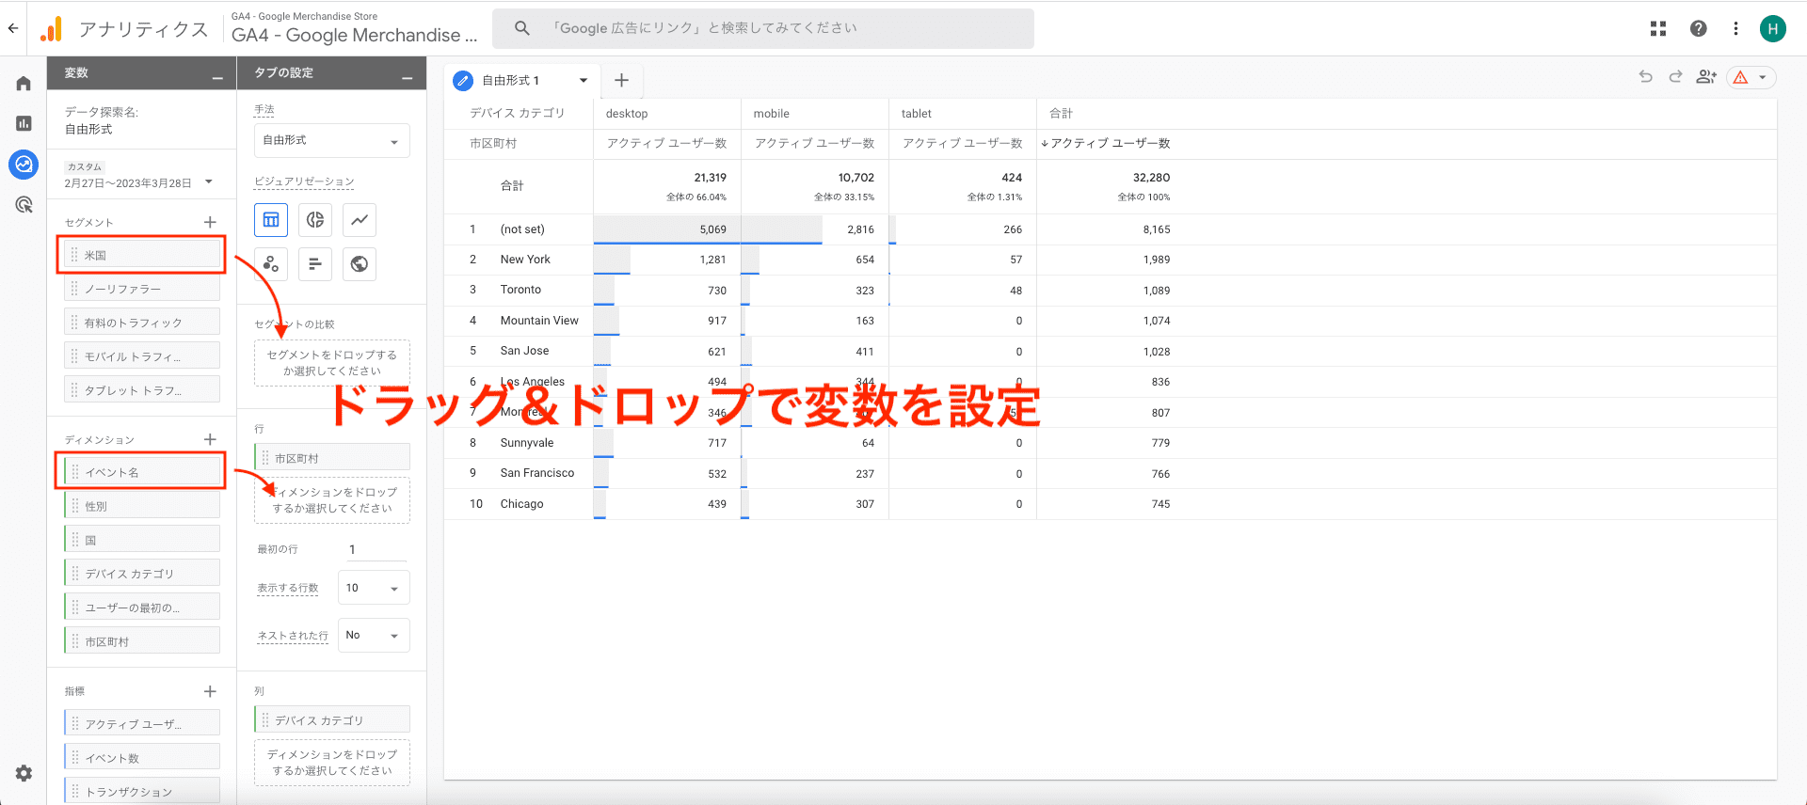
Task: Edit the exploration name 自由形式
Action: tap(88, 129)
